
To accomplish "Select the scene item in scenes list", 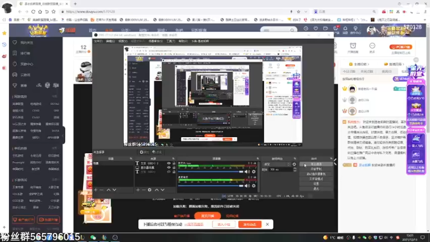I will point(113,163).
